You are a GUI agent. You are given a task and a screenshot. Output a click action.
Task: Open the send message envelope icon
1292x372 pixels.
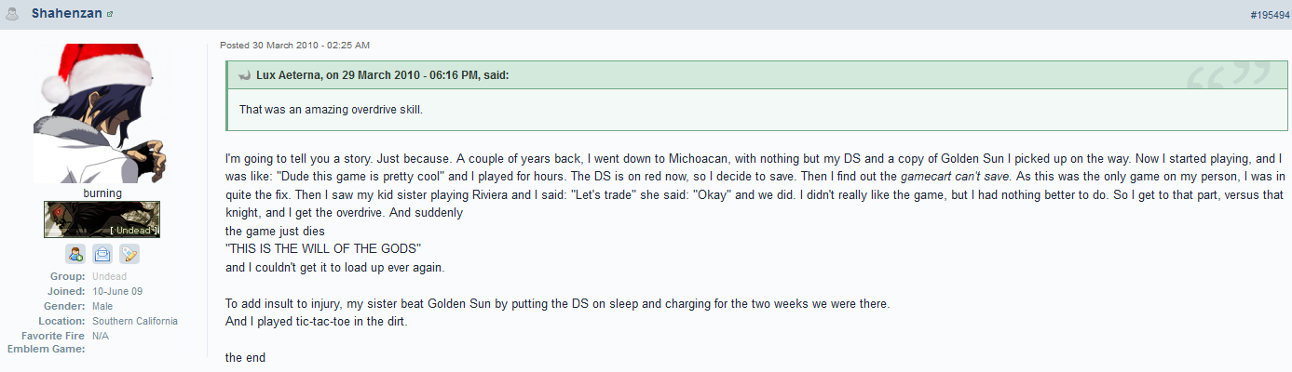(x=102, y=253)
